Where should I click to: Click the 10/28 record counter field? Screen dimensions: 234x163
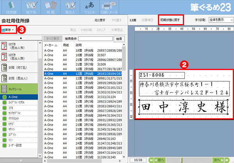click(138, 160)
